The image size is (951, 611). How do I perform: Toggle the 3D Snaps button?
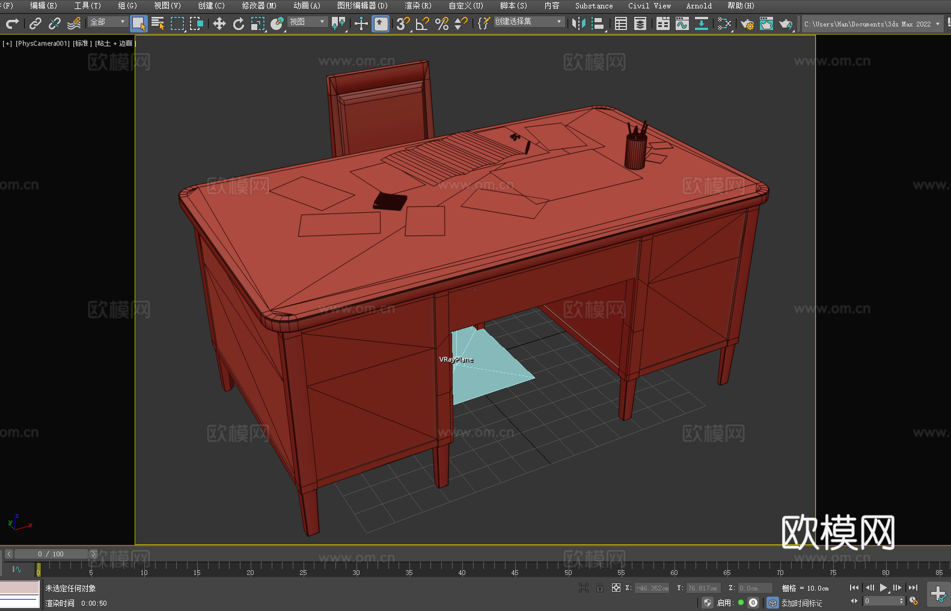(x=403, y=23)
